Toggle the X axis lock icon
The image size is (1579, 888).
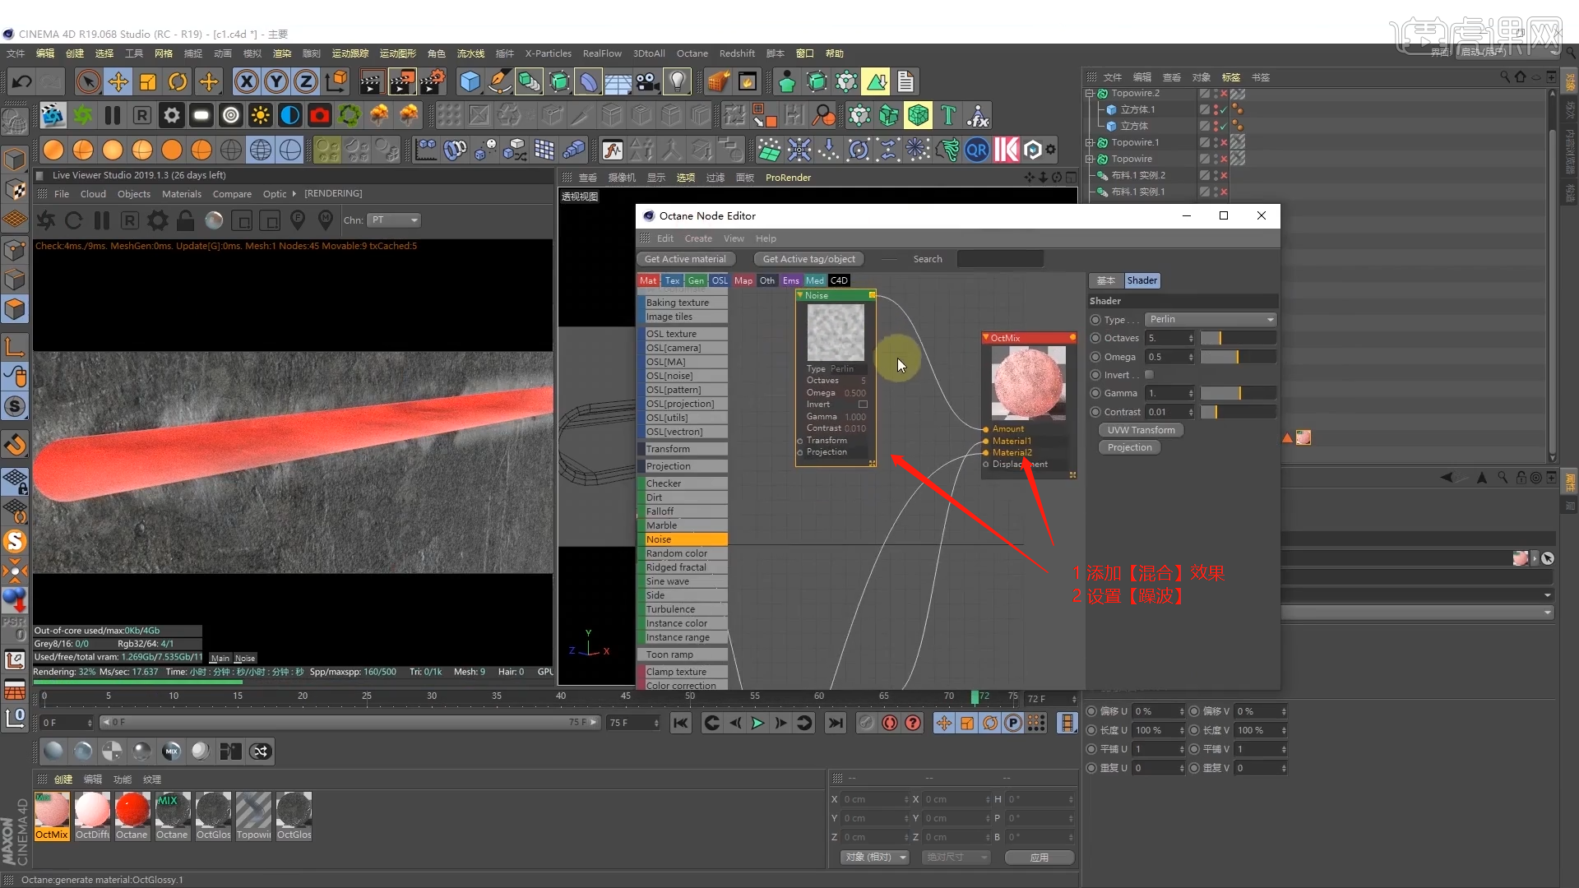click(x=246, y=81)
